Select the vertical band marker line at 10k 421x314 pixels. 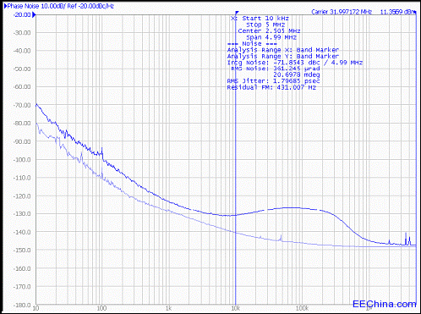click(236, 159)
